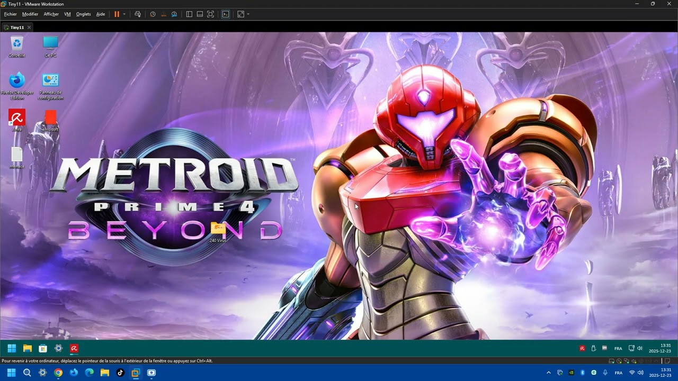Click VMware CD/DVD device status icon
This screenshot has height=381, width=678.
[x=619, y=361]
